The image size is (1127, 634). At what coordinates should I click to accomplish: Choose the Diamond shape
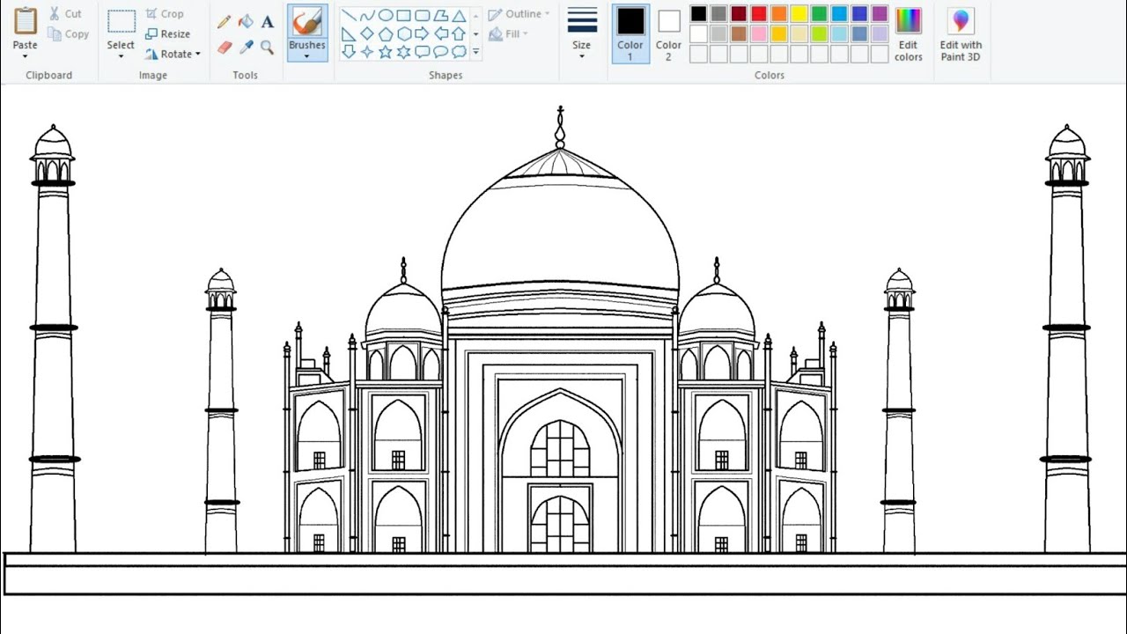367,33
